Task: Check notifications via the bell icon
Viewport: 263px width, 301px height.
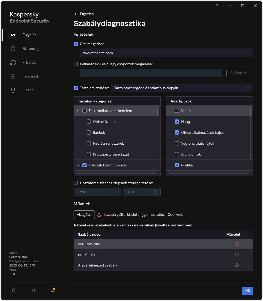Action: click(x=52, y=290)
